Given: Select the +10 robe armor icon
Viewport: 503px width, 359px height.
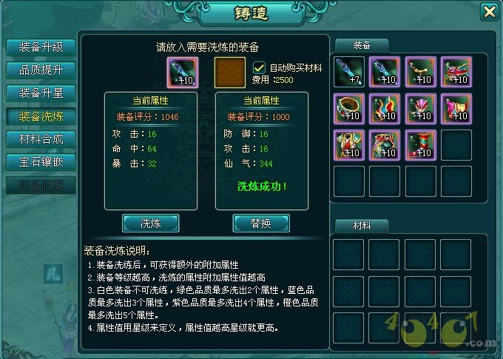Looking at the screenshot, I should [x=349, y=145].
